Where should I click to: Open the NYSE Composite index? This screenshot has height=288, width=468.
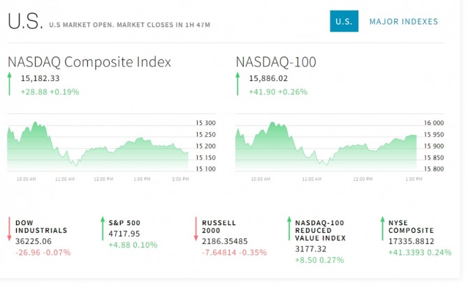pos(411,225)
